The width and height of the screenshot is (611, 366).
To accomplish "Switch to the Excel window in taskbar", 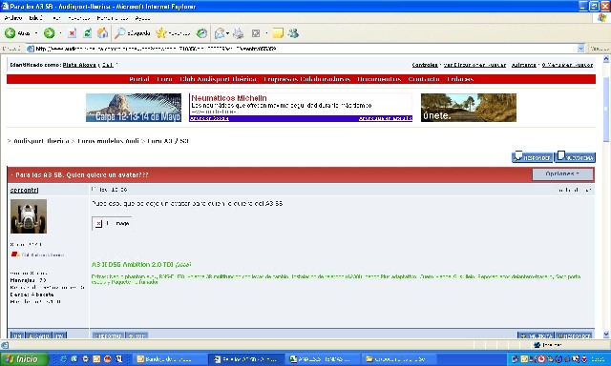I will point(323,359).
